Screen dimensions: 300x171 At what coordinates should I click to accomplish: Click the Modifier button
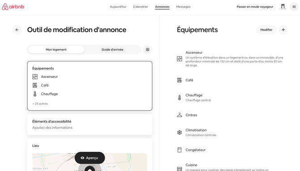(266, 30)
